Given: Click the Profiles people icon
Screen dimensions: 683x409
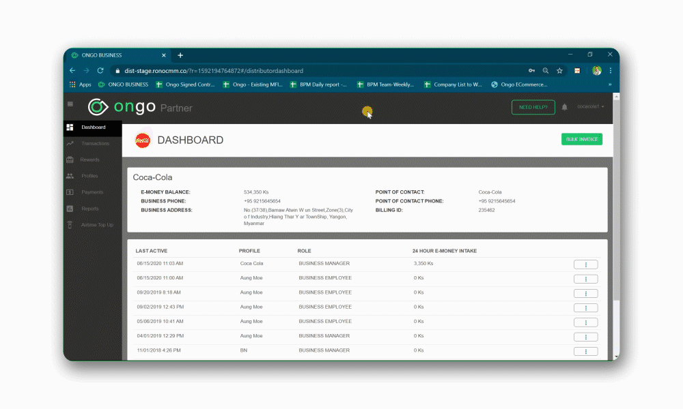Looking at the screenshot, I should pos(70,176).
